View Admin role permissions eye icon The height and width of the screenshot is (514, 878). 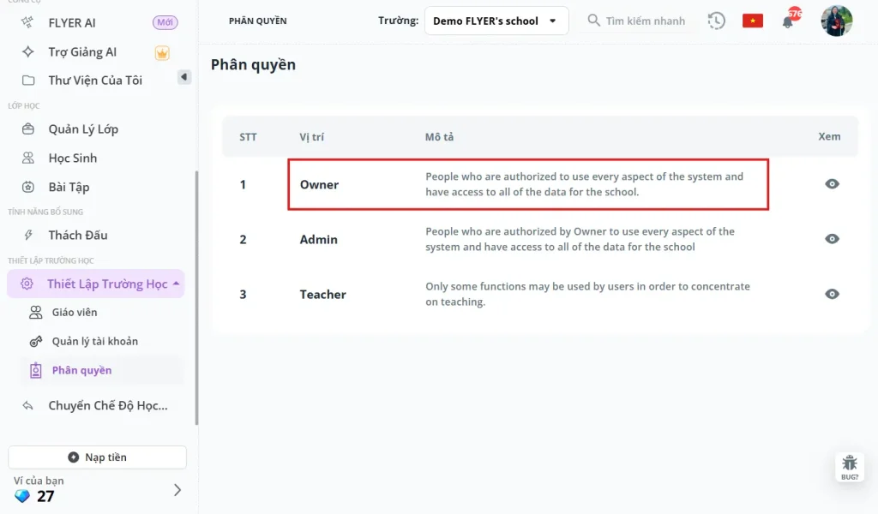point(832,239)
